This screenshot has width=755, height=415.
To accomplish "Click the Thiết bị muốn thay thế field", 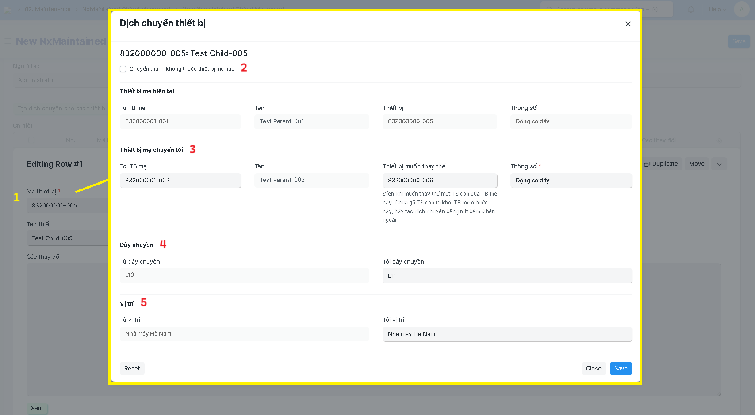I will (440, 181).
